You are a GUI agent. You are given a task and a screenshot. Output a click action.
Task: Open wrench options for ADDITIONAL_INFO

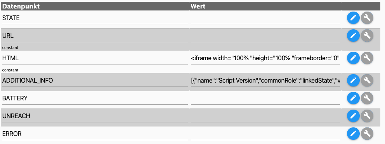[367, 80]
